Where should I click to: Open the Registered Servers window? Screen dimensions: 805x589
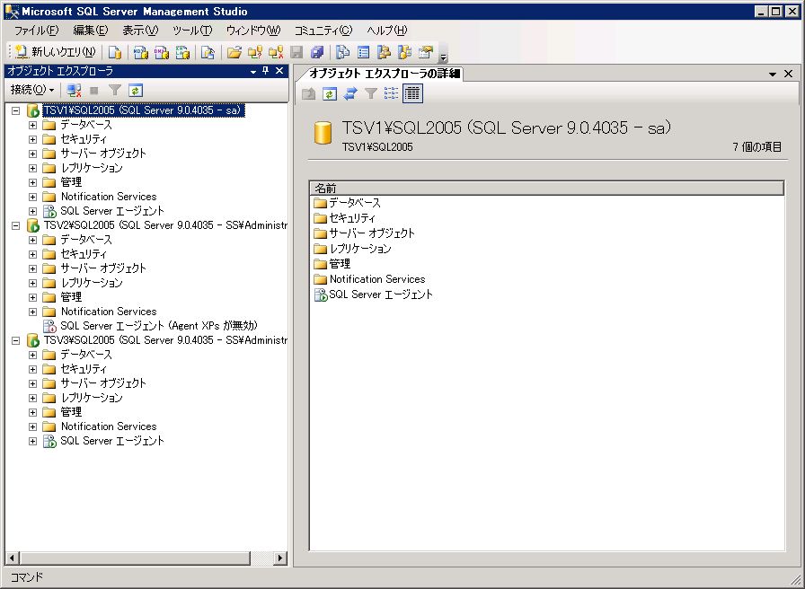click(343, 52)
